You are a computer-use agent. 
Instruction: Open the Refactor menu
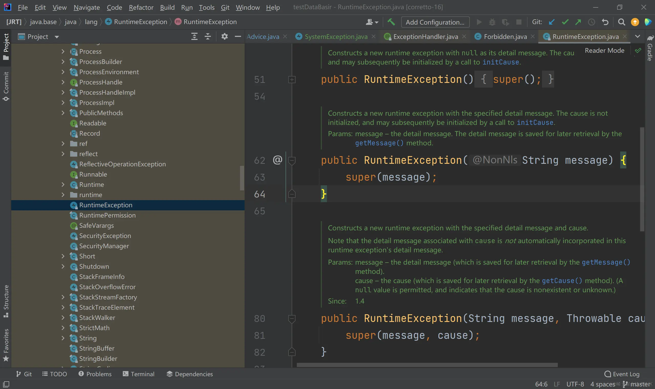click(x=141, y=7)
